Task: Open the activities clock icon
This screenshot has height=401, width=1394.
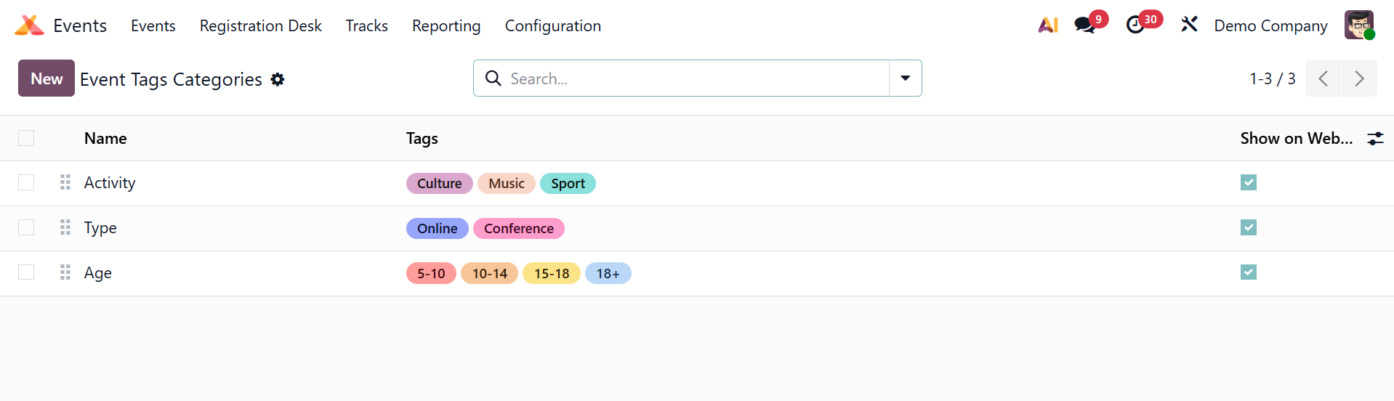Action: tap(1135, 25)
